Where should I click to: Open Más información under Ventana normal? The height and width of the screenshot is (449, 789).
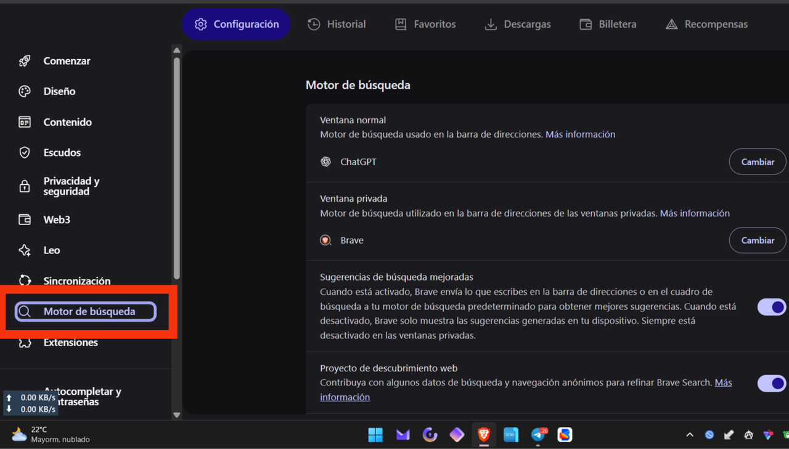click(x=580, y=134)
